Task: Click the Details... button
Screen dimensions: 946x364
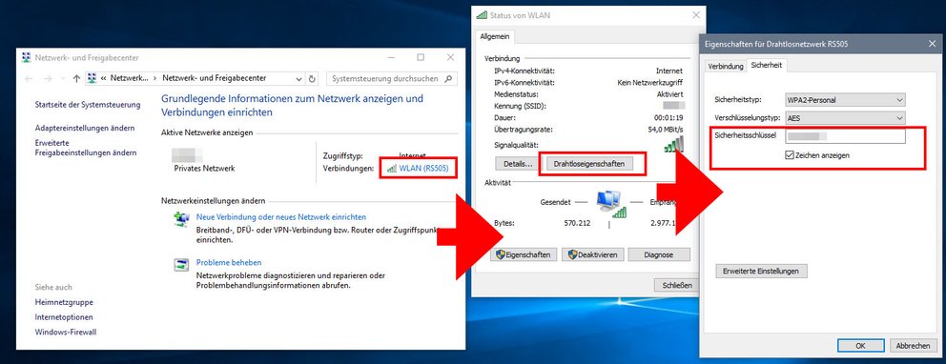Action: tap(518, 163)
